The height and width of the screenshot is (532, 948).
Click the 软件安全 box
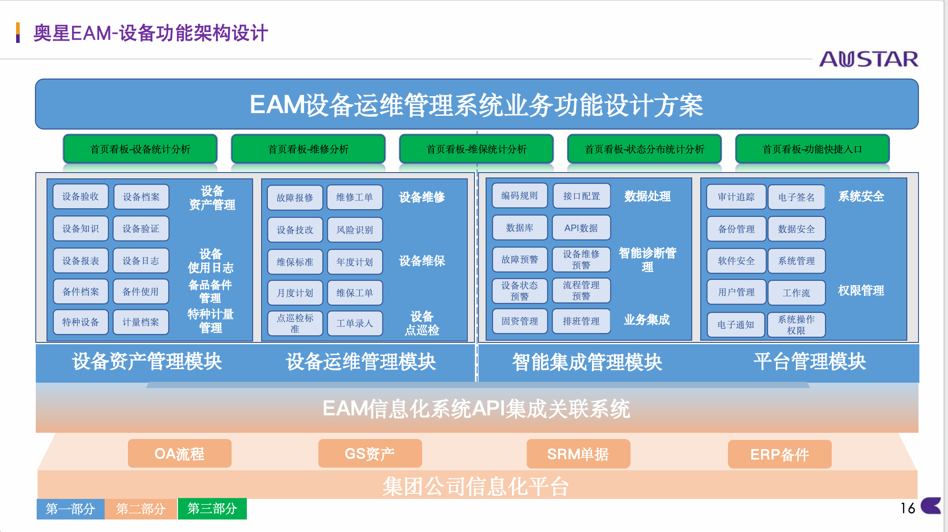pyautogui.click(x=736, y=261)
